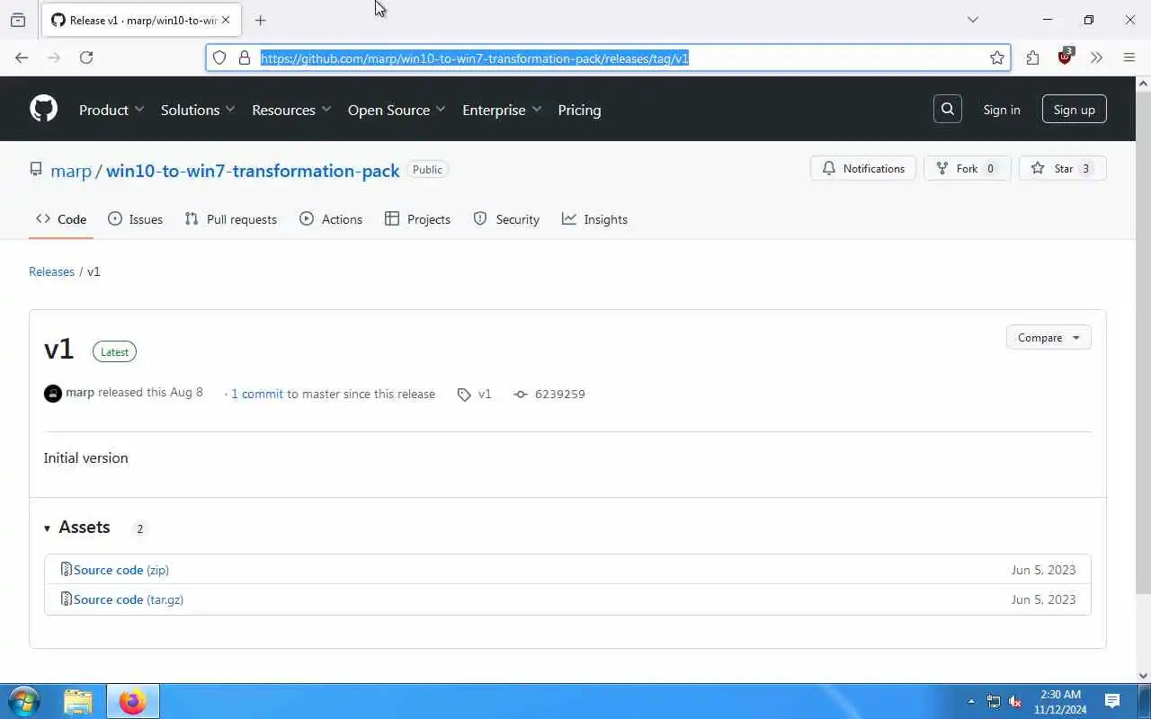Open the Projects tab
Image resolution: width=1151 pixels, height=719 pixels.
tap(417, 219)
